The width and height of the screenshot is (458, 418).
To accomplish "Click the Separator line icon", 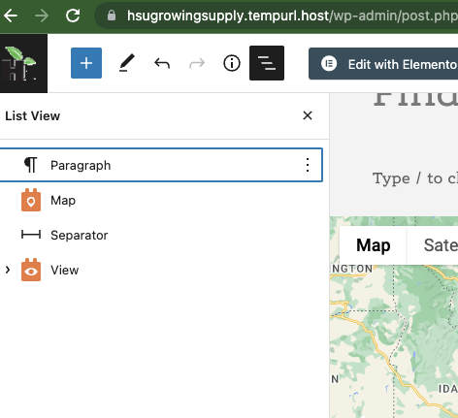I will (31, 235).
